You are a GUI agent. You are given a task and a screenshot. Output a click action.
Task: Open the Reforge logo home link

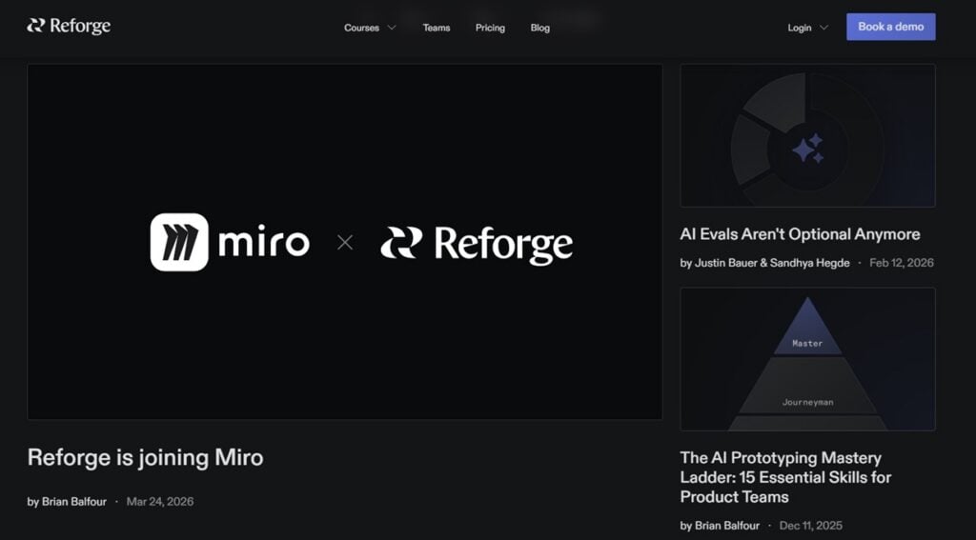pyautogui.click(x=69, y=26)
